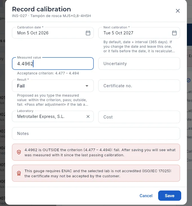Click the date plus interval helper text
Screen dimensions: 192x206
[139, 47]
